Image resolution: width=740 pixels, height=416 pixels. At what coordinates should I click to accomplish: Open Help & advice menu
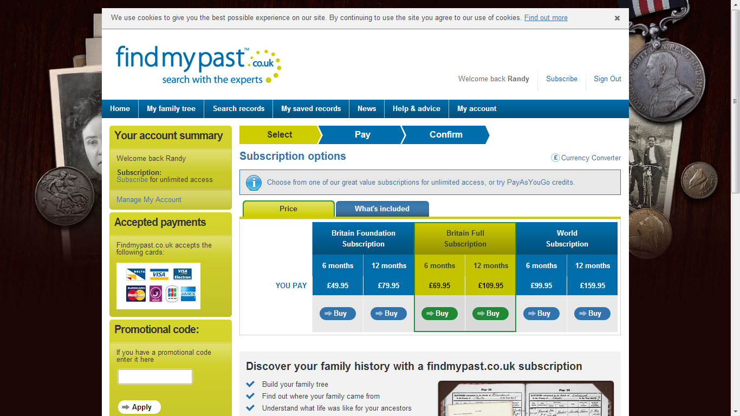tap(417, 108)
